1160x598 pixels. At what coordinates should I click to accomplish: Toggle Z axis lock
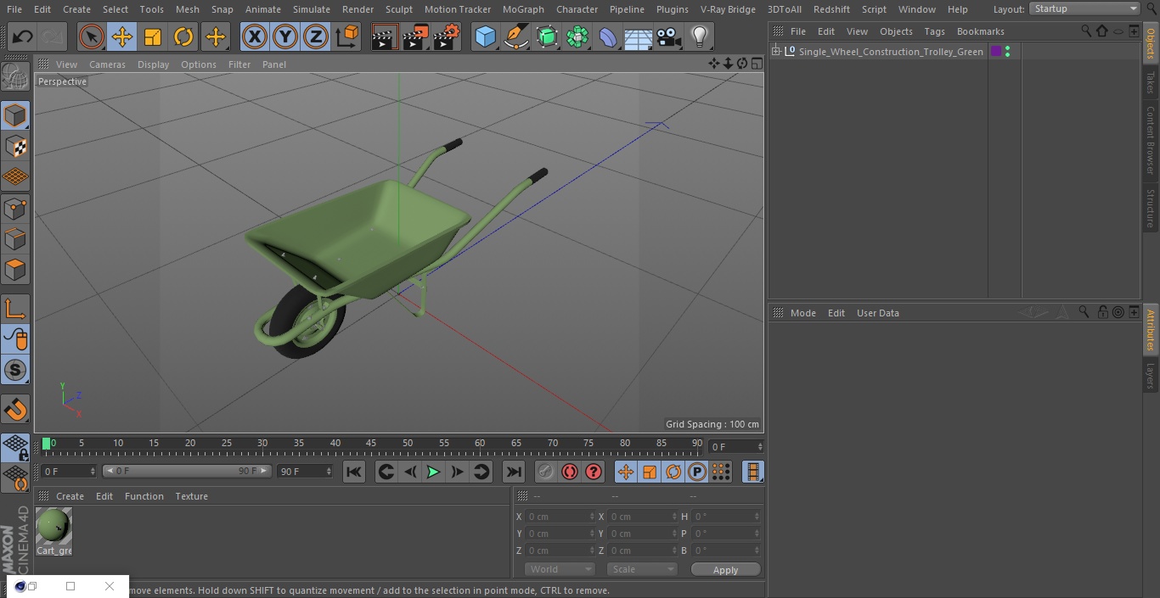(x=316, y=36)
